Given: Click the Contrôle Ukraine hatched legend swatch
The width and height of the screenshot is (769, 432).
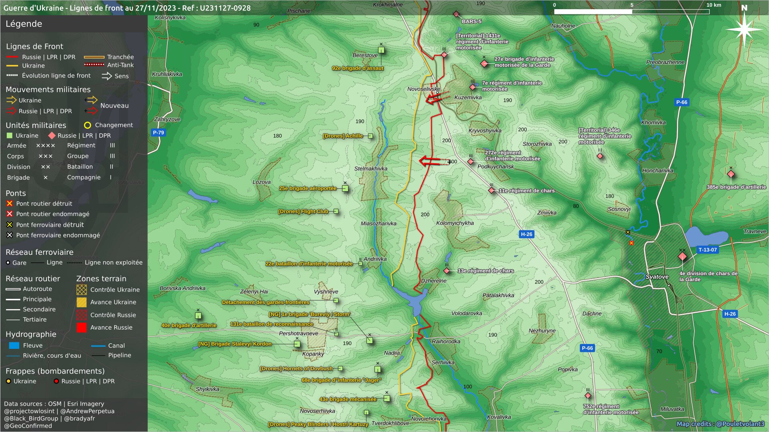Looking at the screenshot, I should click(82, 290).
